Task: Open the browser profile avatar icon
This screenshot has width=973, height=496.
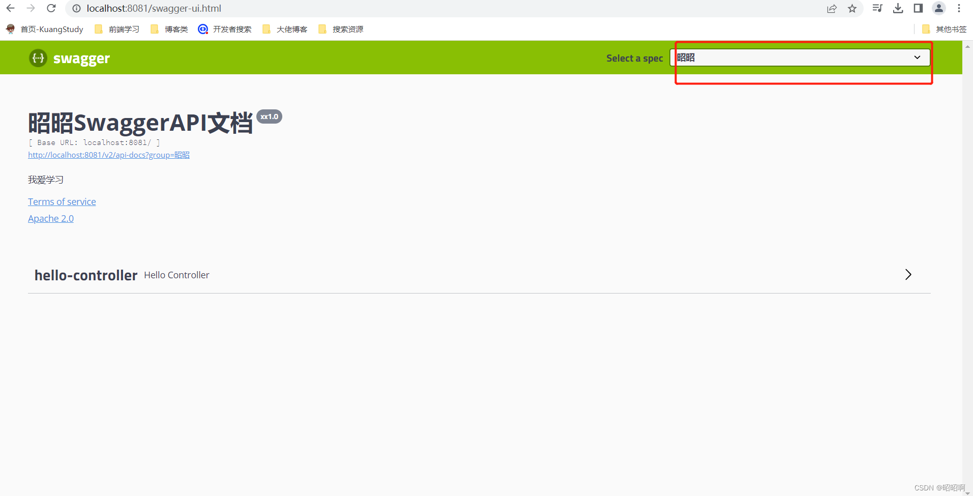Action: point(938,9)
